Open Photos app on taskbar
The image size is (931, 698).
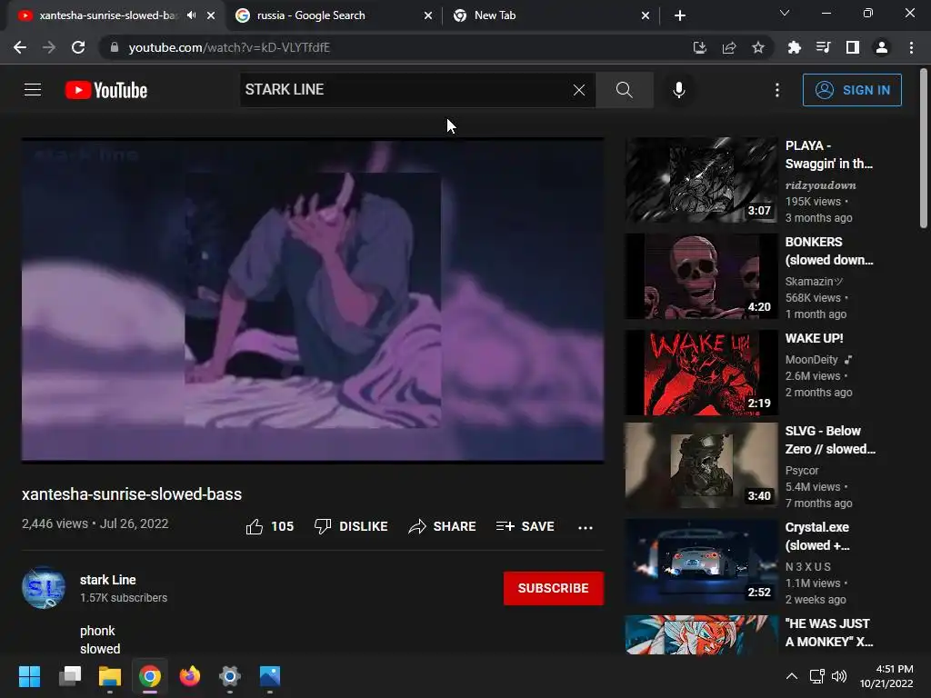(269, 676)
